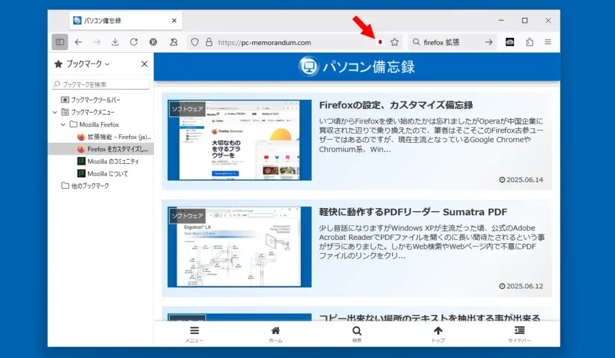Go to ホーム via bottom bar
This screenshot has width=615, height=358.
[276, 335]
